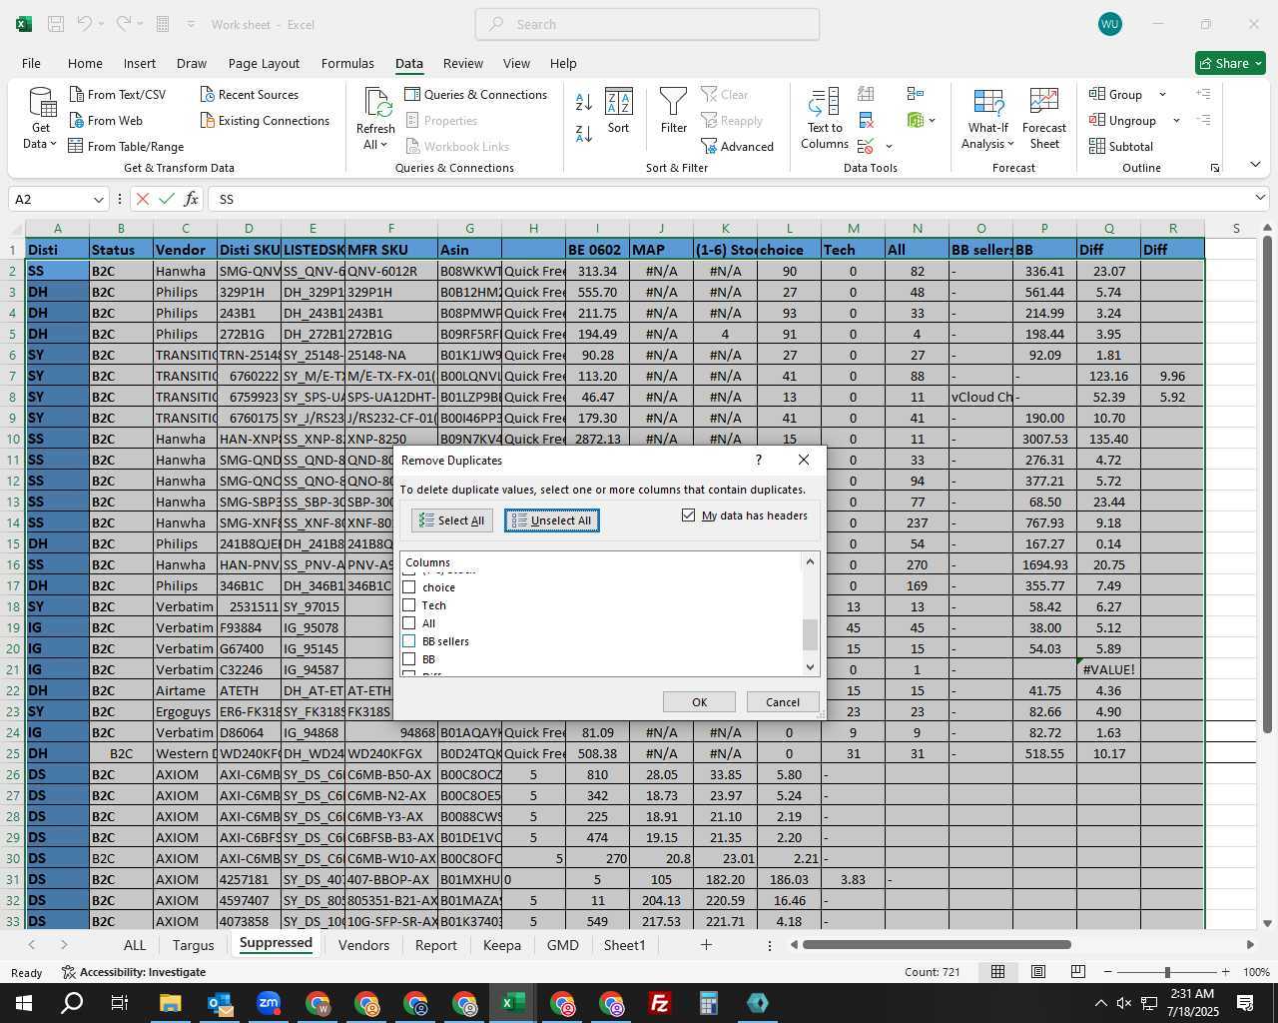Switch to the Keepa sheet tab

(501, 945)
